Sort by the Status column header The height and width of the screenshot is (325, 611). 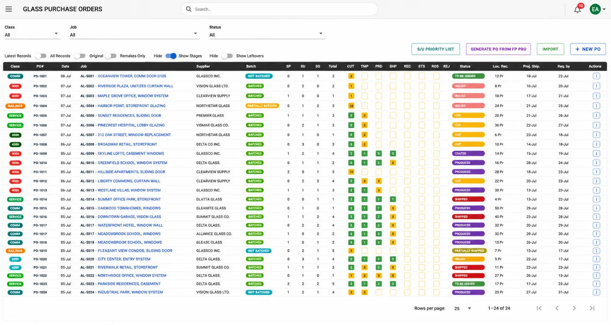tap(465, 66)
